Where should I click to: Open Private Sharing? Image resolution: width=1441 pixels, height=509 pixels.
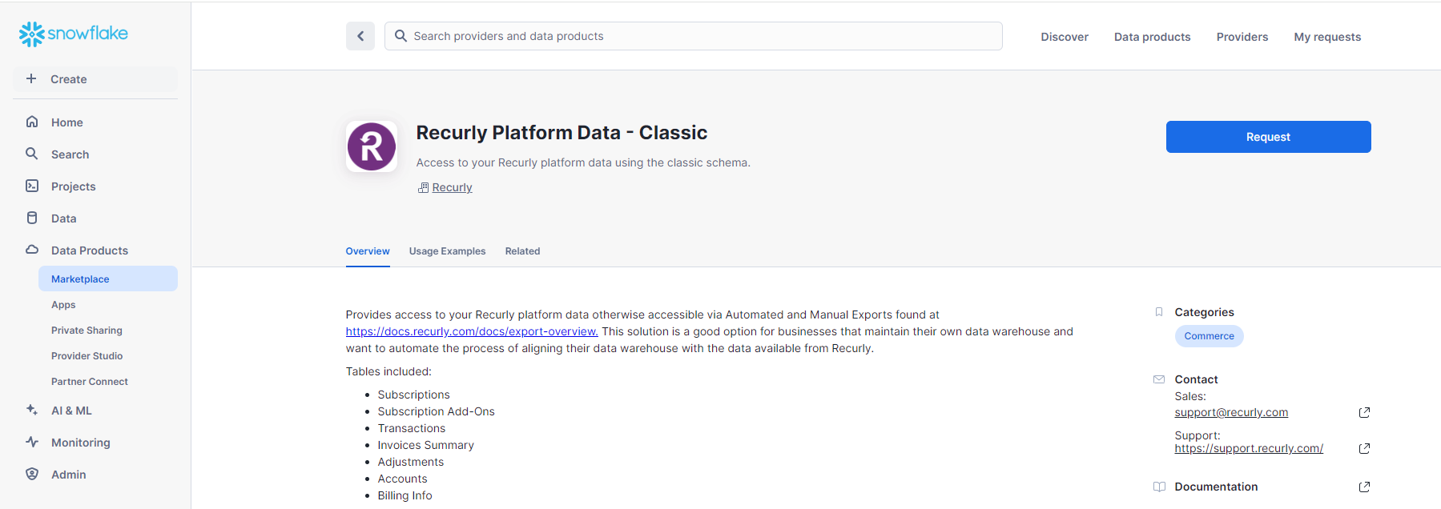tap(87, 331)
